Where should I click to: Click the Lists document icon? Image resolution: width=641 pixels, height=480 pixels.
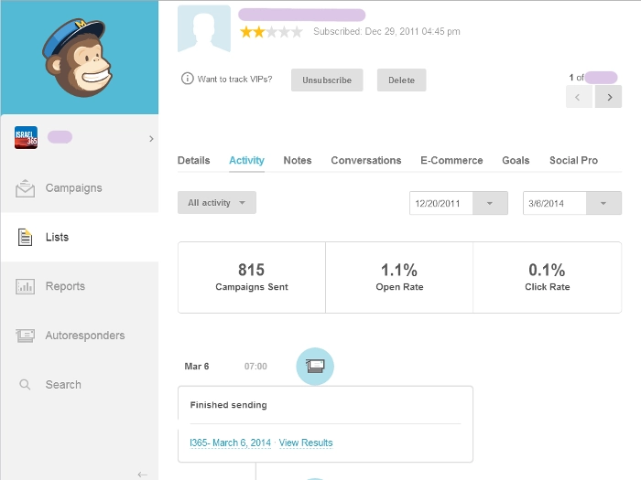click(x=25, y=237)
